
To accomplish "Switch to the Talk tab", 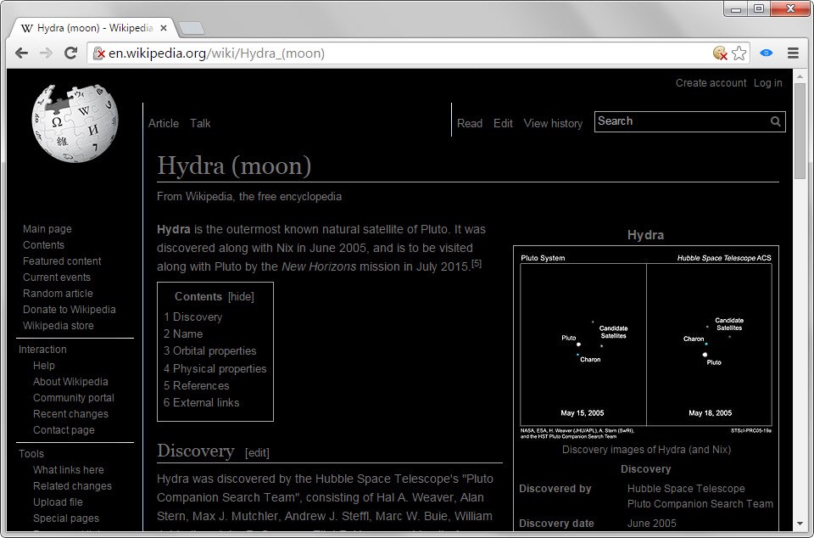I will (x=200, y=124).
